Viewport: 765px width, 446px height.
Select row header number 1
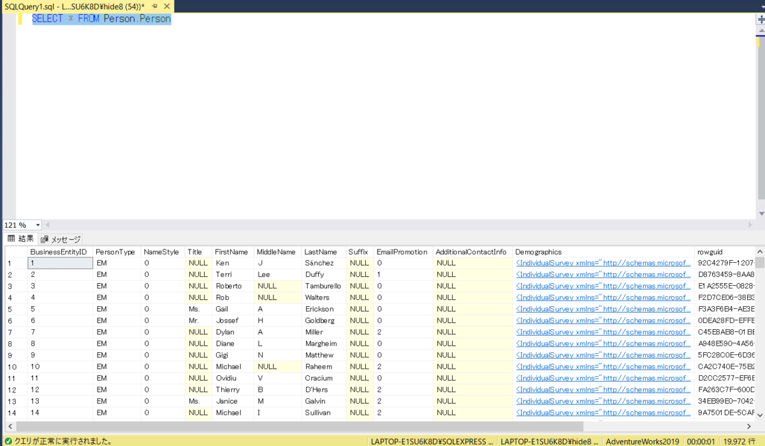tap(16, 263)
